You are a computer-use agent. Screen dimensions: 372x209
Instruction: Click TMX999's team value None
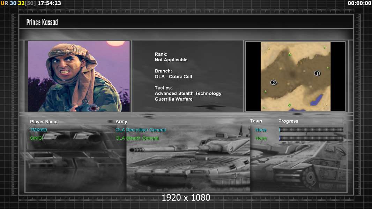261,130
